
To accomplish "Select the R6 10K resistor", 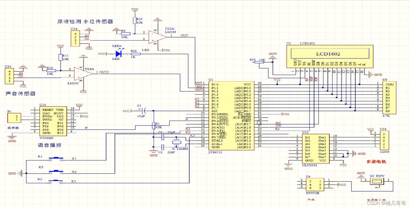I will click(x=125, y=34).
